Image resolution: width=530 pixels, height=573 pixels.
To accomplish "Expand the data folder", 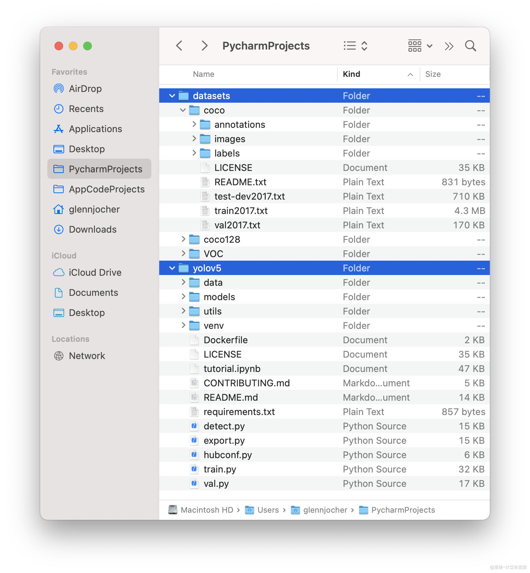I will (x=183, y=282).
